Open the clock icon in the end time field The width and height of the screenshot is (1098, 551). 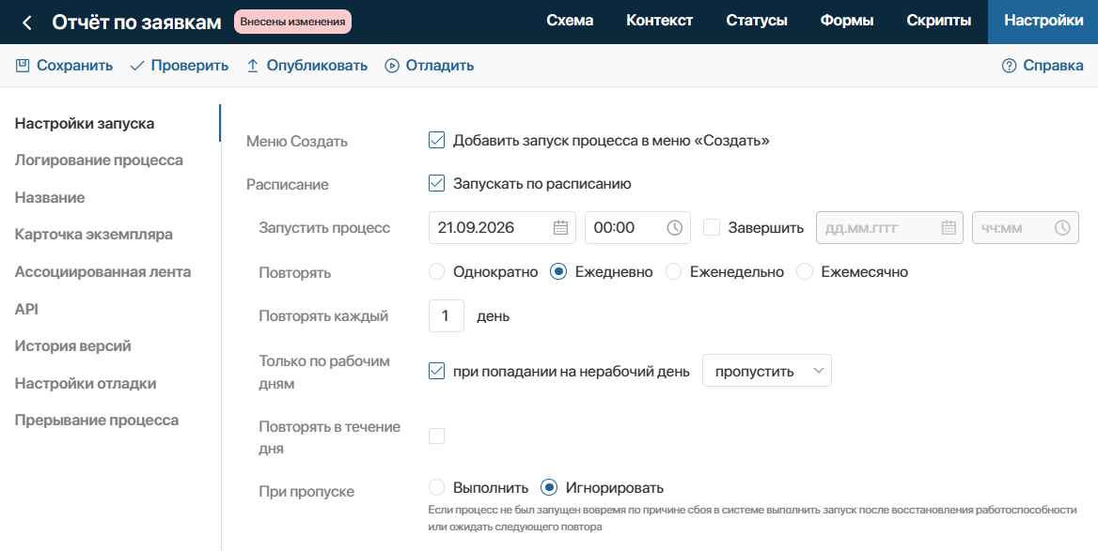tap(1062, 227)
